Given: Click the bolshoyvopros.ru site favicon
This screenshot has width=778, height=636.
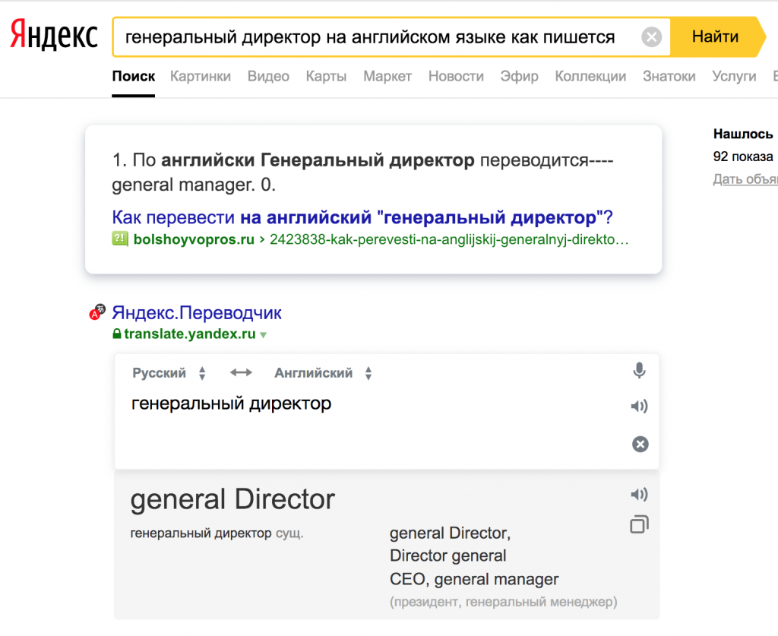Looking at the screenshot, I should [x=120, y=239].
